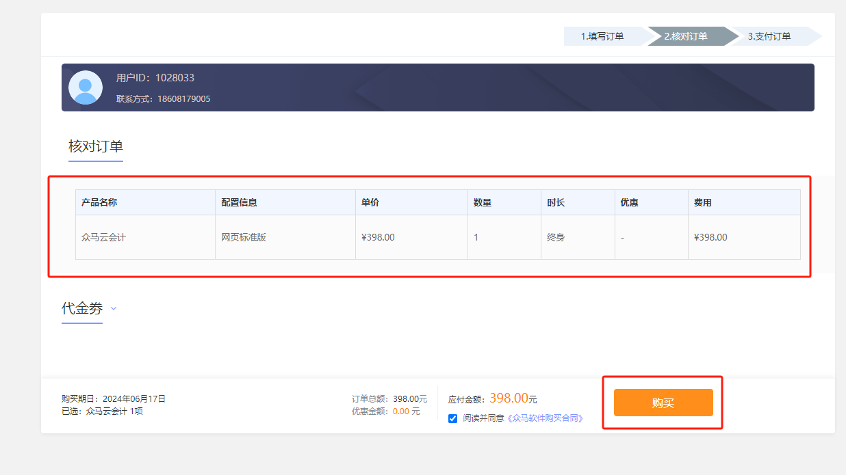Click the user avatar icon

coord(86,87)
